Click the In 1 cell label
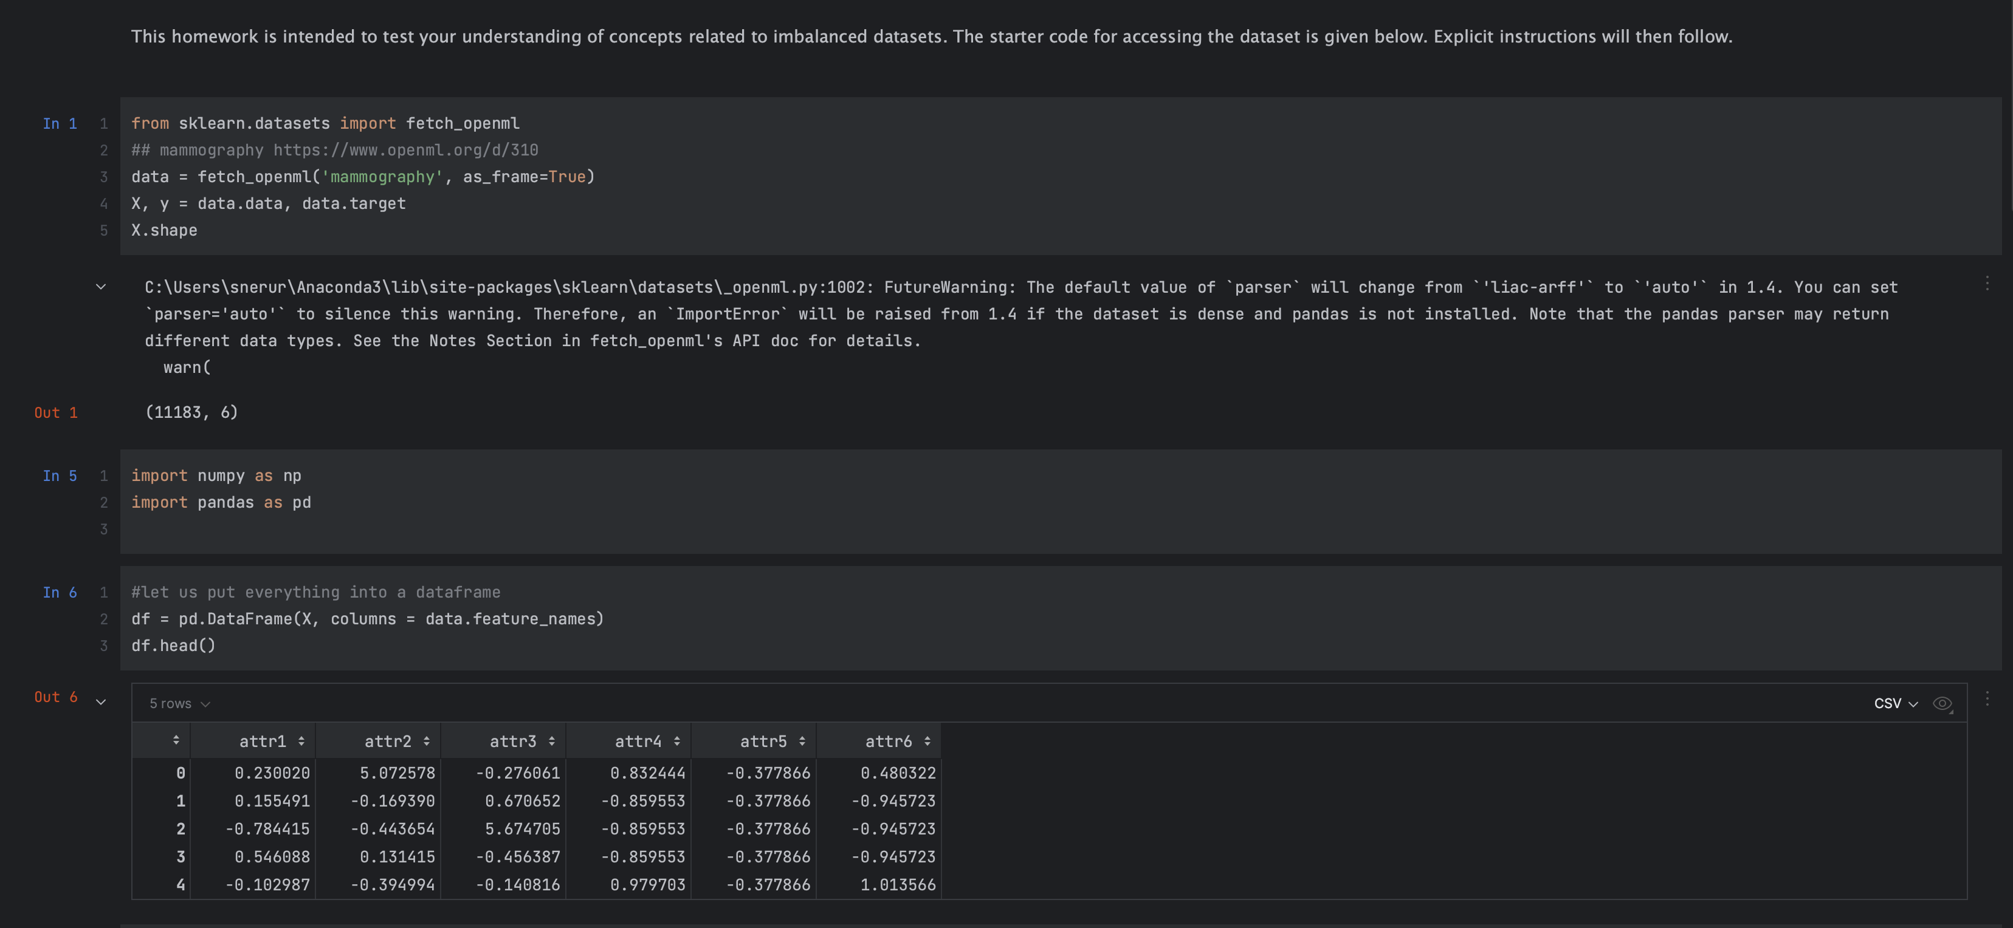The width and height of the screenshot is (2013, 928). tap(60, 123)
